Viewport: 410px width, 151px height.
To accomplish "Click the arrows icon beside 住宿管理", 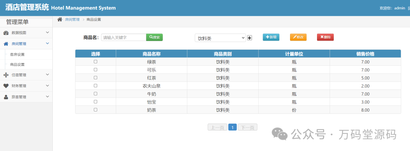I will 6,75.
